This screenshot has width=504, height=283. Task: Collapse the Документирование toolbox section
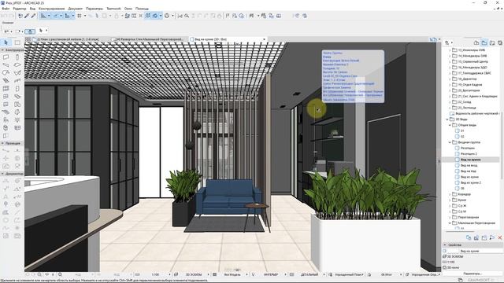2,174
